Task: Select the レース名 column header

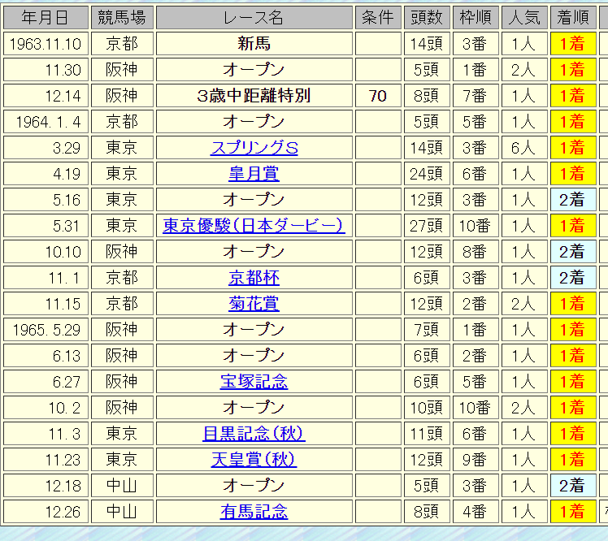Action: pyautogui.click(x=254, y=17)
